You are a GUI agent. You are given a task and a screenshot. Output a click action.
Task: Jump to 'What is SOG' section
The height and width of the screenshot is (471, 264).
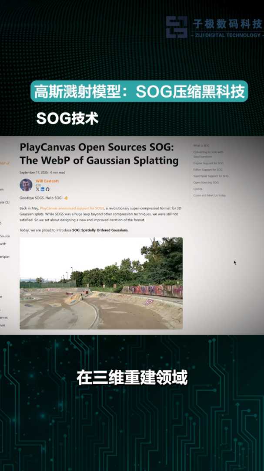201,146
